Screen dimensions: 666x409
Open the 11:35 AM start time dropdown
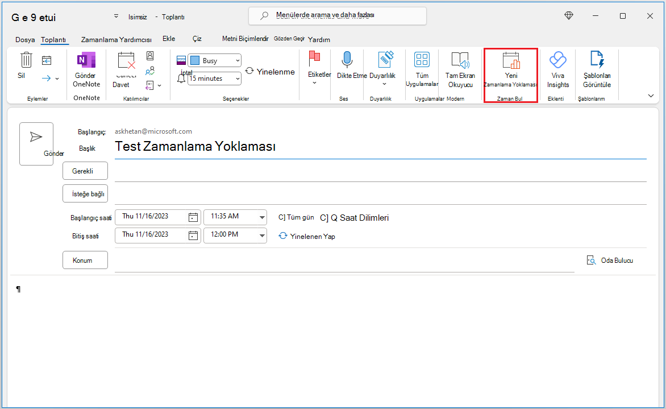pos(262,218)
